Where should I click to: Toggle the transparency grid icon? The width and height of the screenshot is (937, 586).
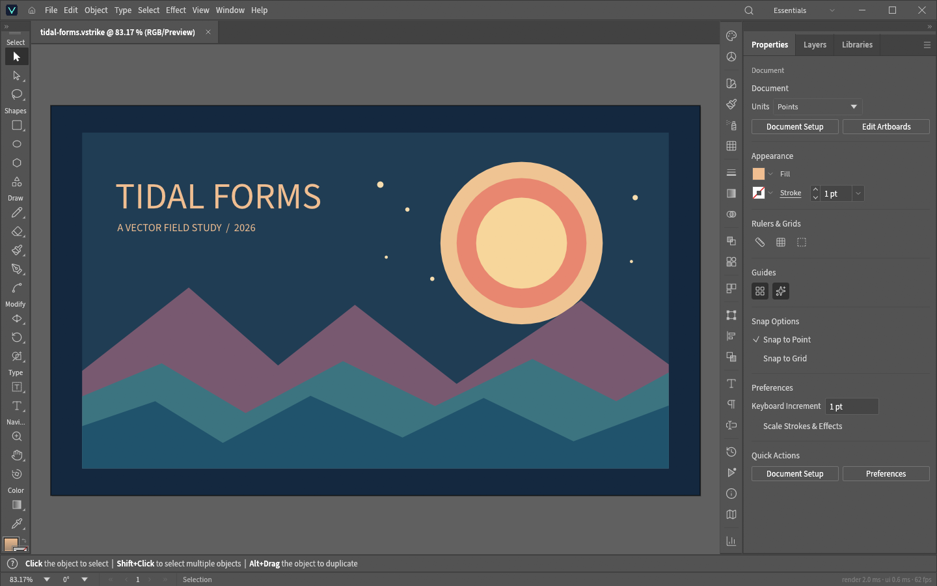[802, 242]
